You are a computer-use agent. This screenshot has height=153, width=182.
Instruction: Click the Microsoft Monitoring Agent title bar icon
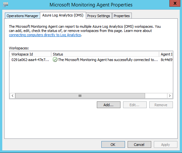6,5
